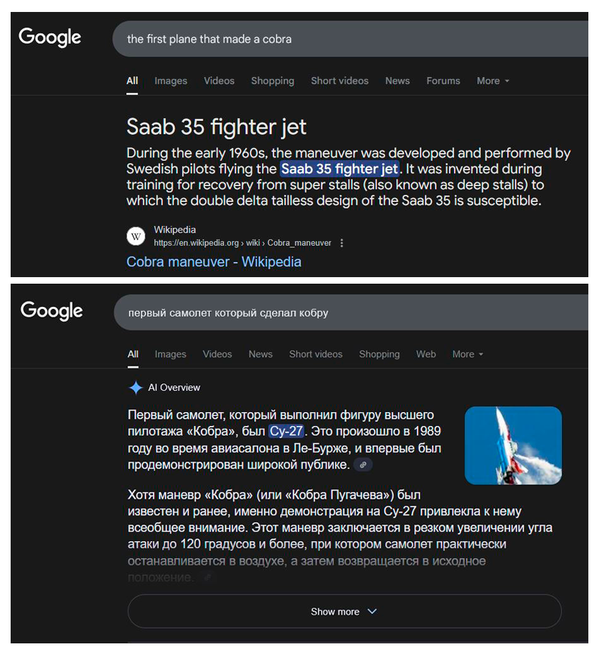The height and width of the screenshot is (654, 599).
Task: Click the AI Overview sparkle icon
Action: point(136,388)
